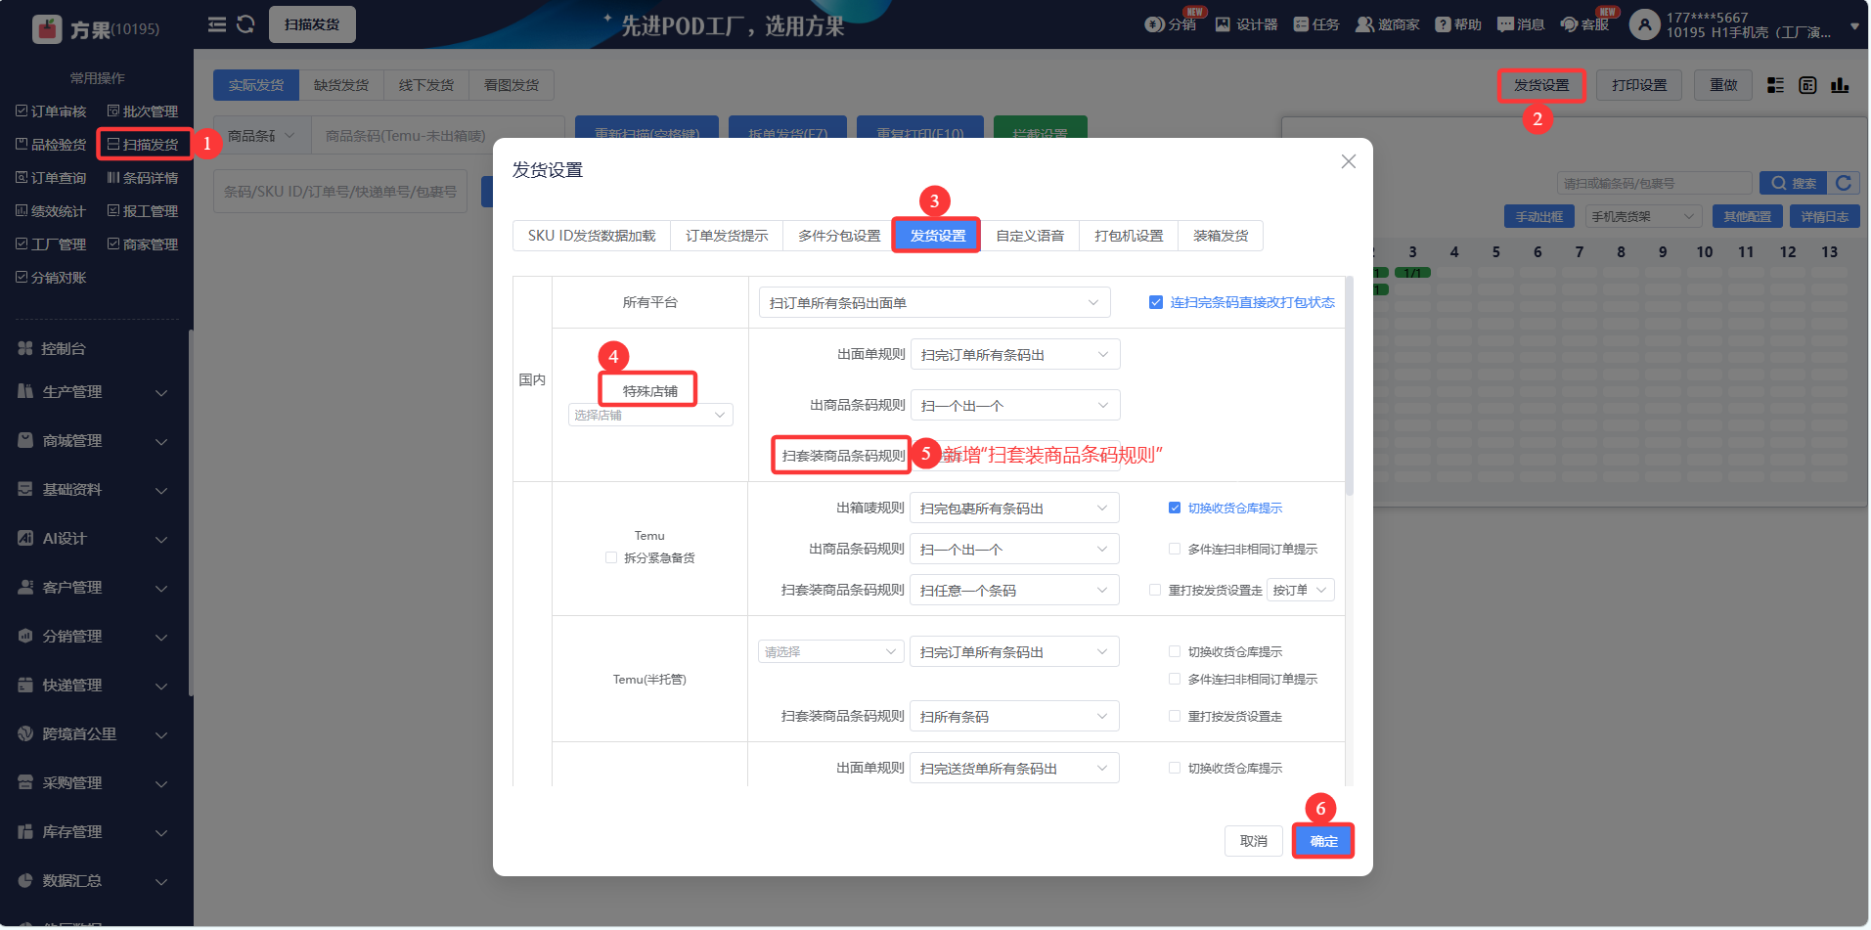Open the 请选择 dropdown in Temu(半托管)
This screenshot has width=1871, height=930.
(x=830, y=651)
